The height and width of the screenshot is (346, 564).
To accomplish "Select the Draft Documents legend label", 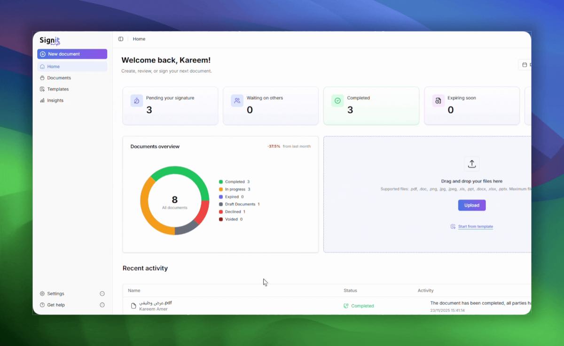I will tap(240, 204).
